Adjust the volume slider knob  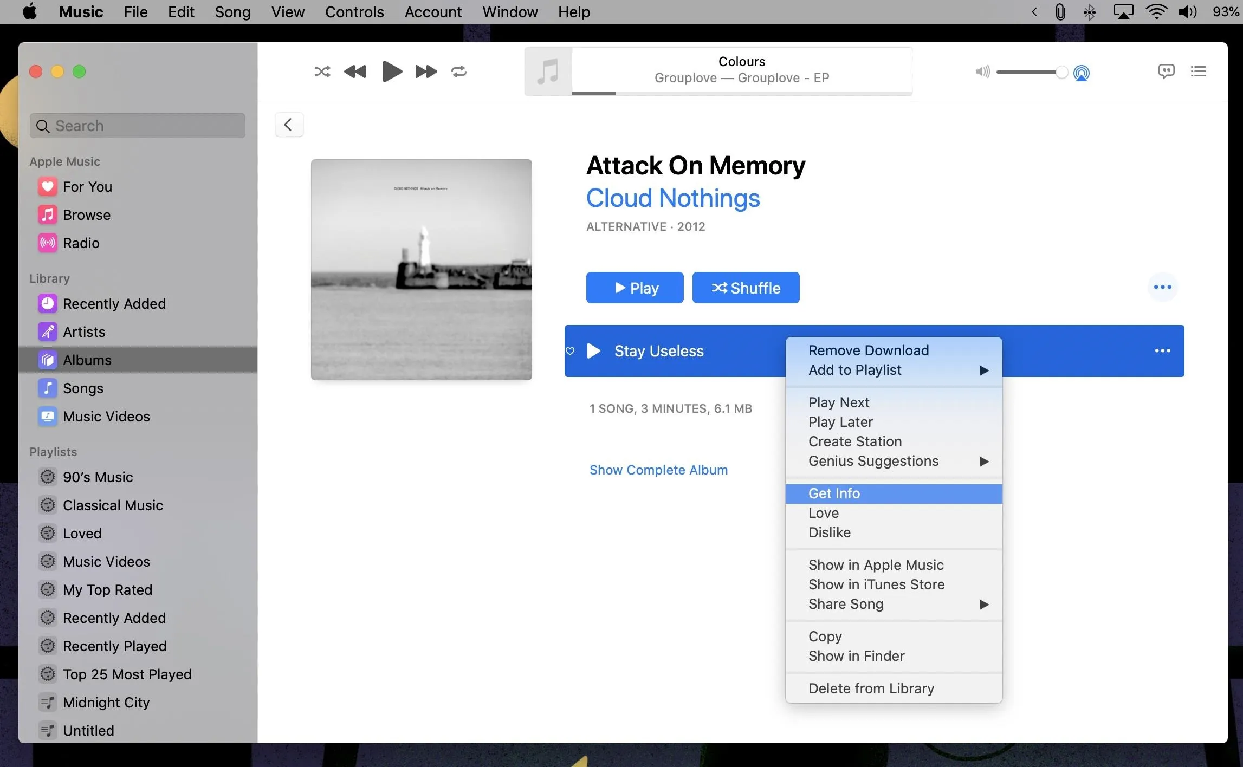(x=1061, y=72)
